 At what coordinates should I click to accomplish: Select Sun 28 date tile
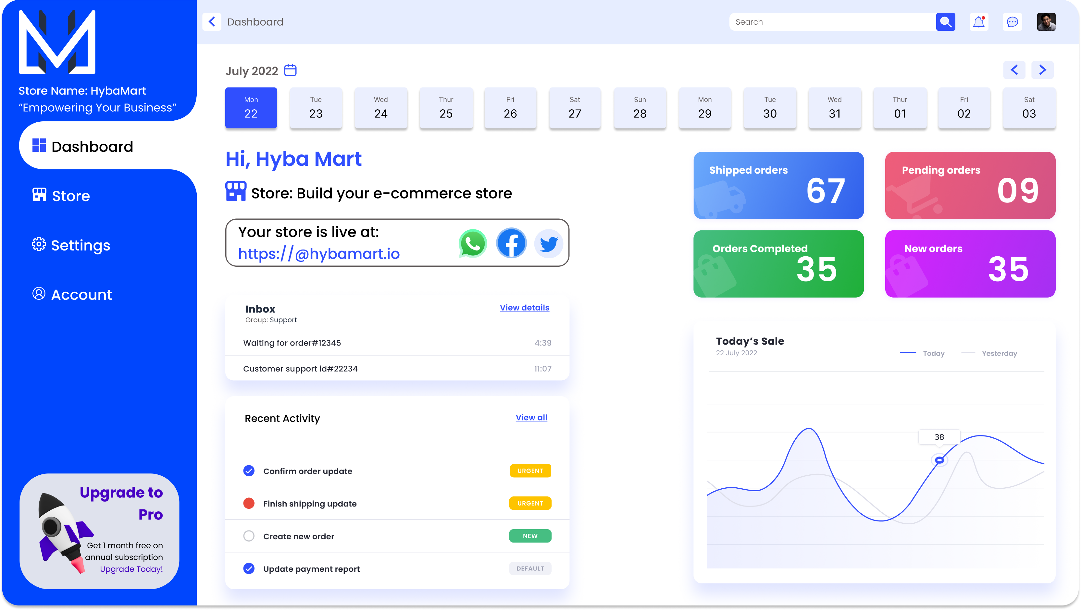tap(640, 108)
